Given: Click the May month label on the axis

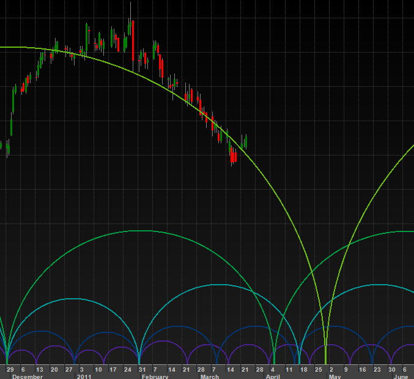Looking at the screenshot, I should [x=335, y=377].
